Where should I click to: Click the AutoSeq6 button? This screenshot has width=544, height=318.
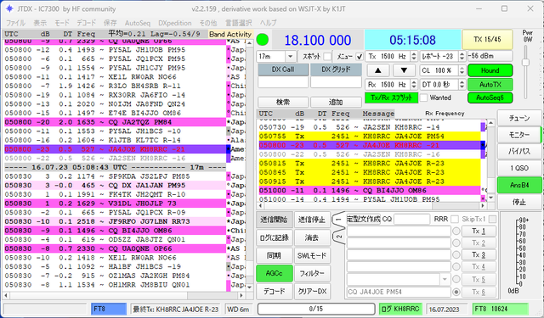coord(490,98)
